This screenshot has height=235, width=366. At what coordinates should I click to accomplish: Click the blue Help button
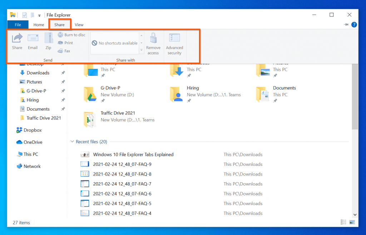(x=354, y=25)
